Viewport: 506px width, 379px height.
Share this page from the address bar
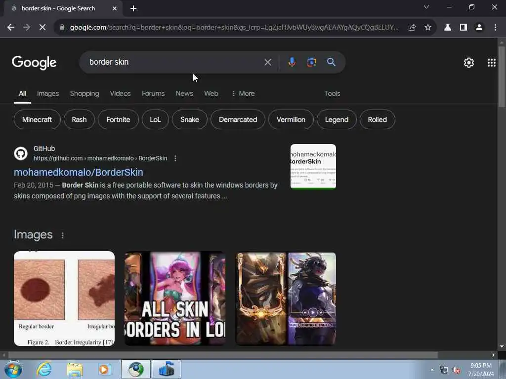[412, 28]
